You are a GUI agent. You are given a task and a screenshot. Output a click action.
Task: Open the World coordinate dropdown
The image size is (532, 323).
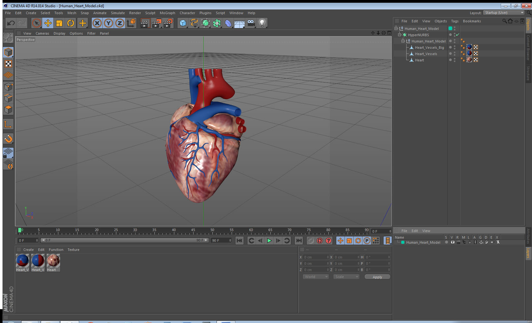coord(316,277)
